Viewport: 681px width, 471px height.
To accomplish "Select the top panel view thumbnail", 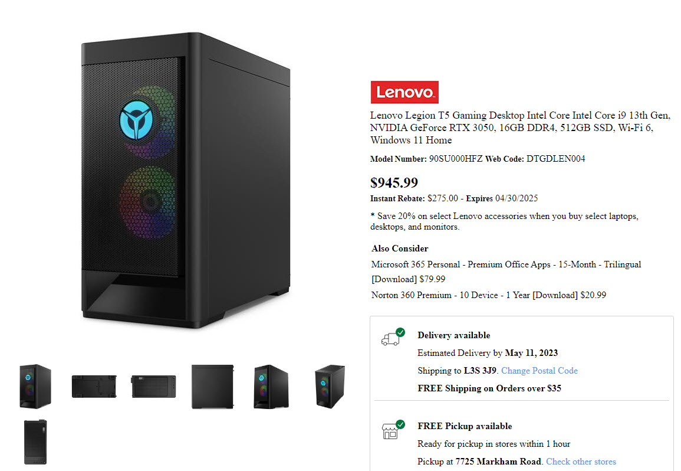I will pyautogui.click(x=94, y=386).
